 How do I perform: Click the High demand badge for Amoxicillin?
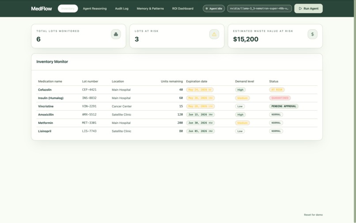click(240, 115)
